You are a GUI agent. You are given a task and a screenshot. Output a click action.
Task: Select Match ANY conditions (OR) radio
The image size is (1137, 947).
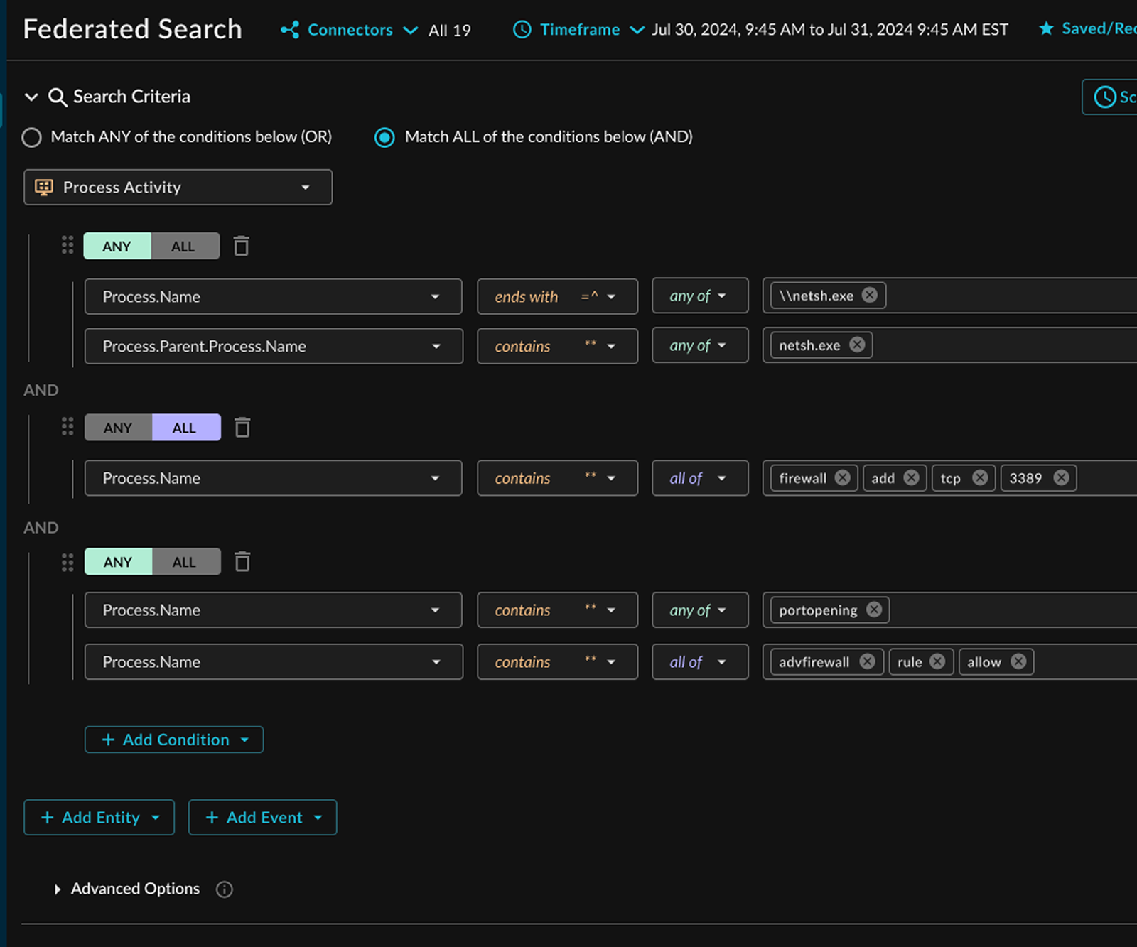tap(31, 137)
